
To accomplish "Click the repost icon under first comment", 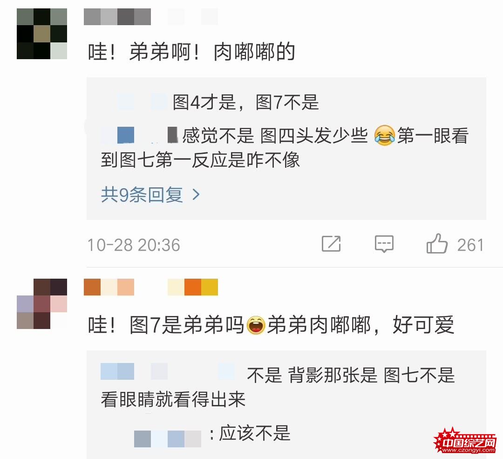I will coord(331,244).
